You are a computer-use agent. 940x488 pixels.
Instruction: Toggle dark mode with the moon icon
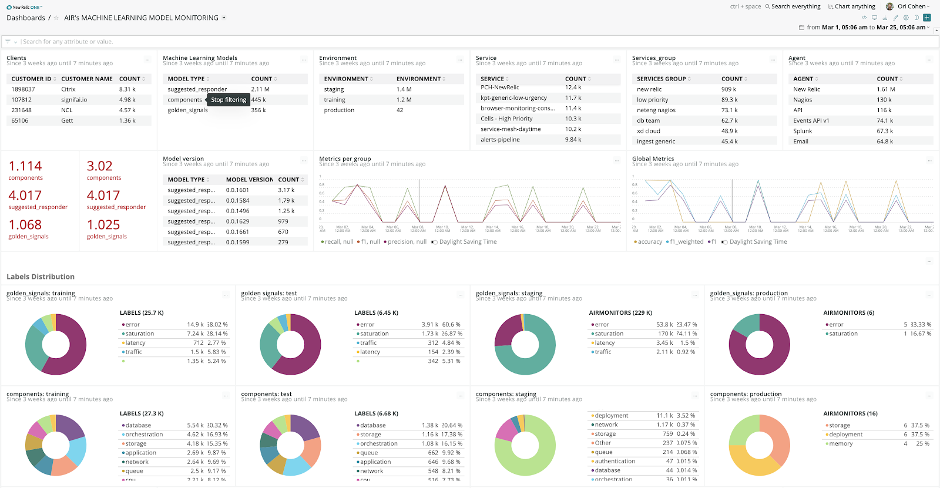point(916,18)
